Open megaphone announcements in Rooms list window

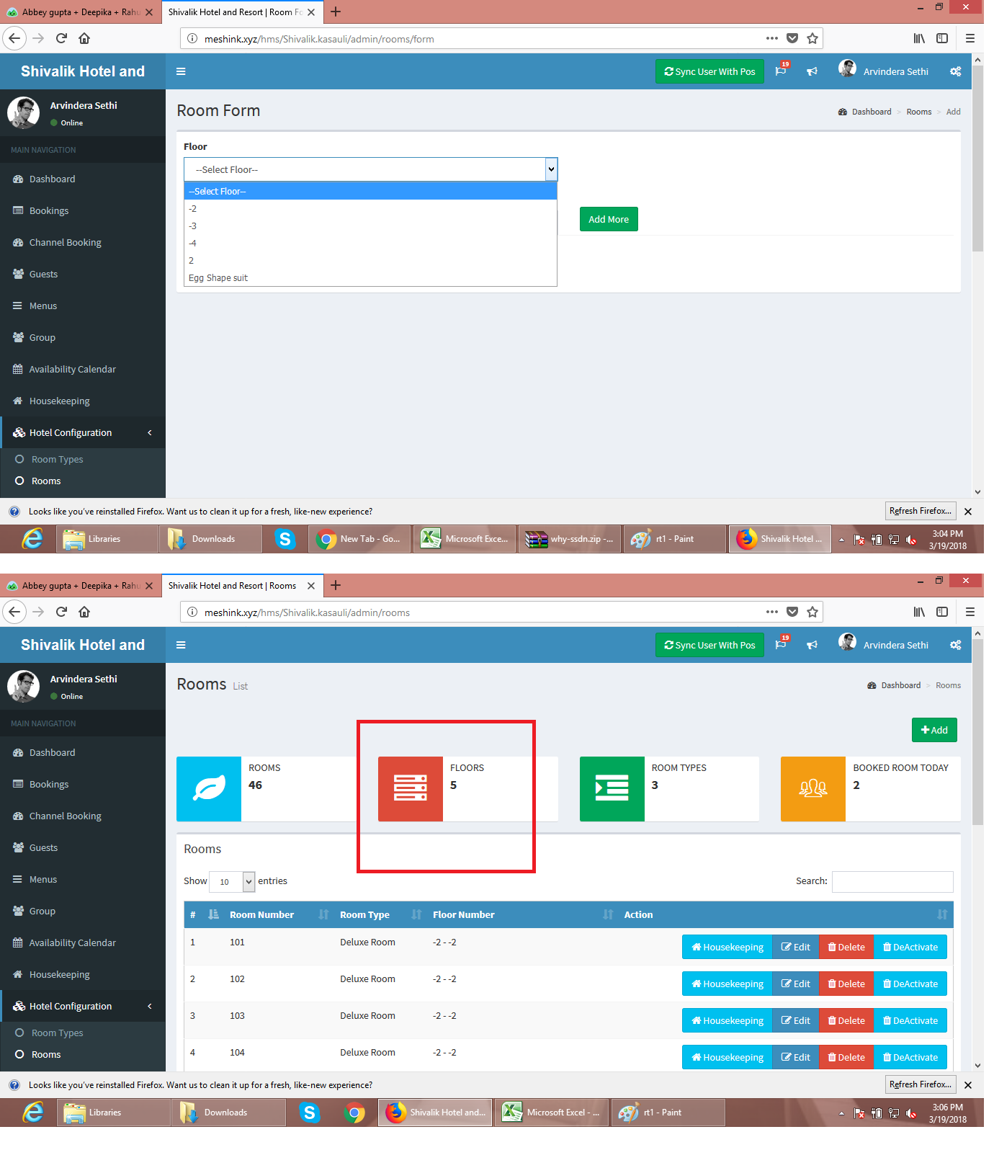point(812,645)
